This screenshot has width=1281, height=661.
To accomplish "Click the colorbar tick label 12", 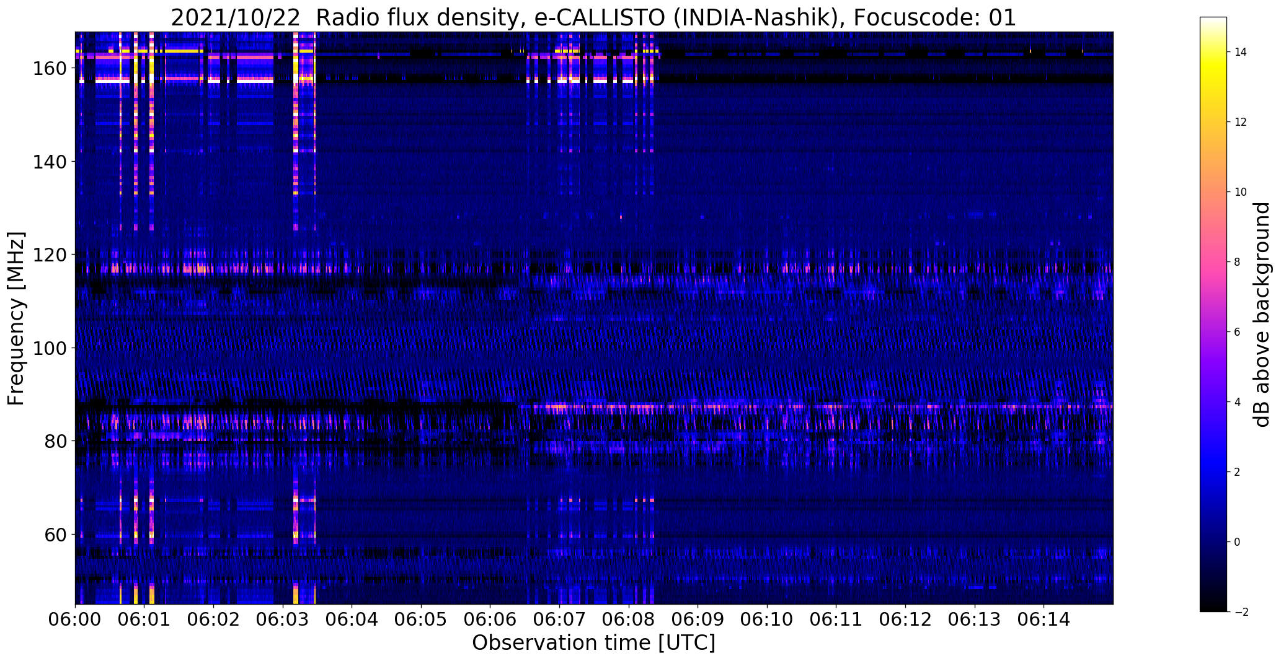I will [x=1241, y=122].
